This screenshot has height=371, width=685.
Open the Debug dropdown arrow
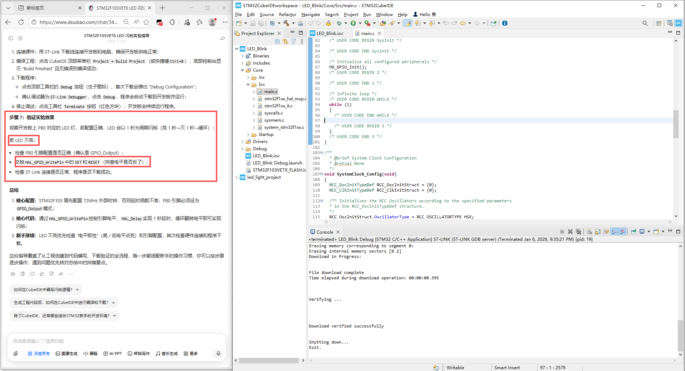point(345,23)
